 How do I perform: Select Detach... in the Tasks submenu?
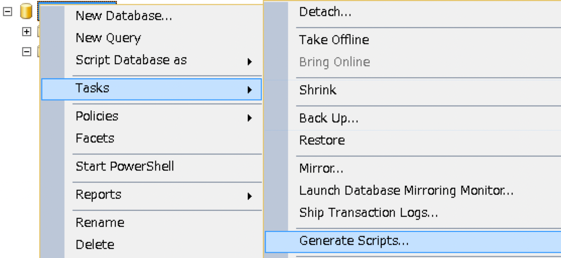pos(325,12)
